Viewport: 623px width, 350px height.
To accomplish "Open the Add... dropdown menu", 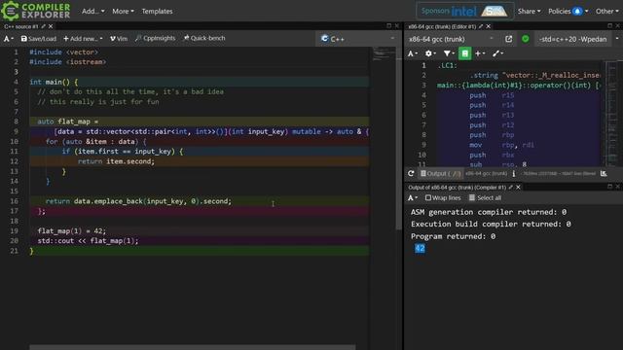I will (93, 11).
